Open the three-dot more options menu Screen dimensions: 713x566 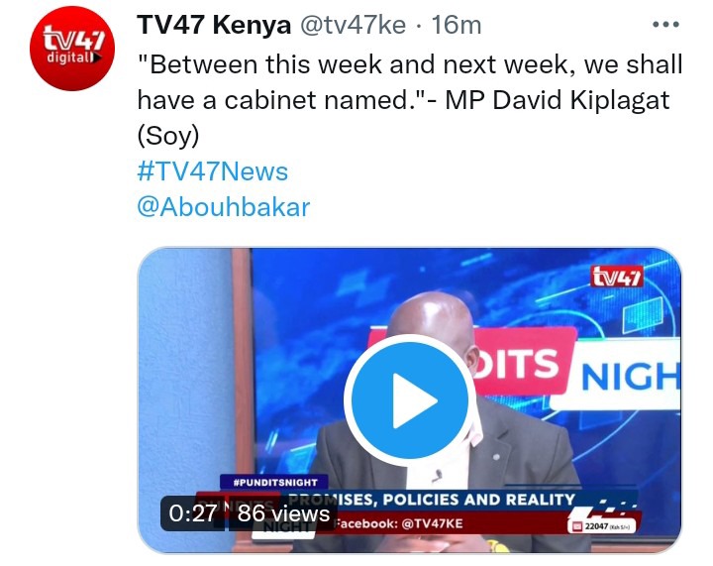[x=665, y=25]
